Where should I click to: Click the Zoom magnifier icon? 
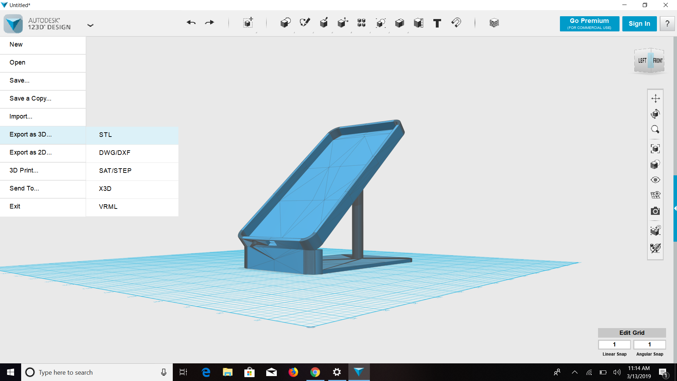655,129
